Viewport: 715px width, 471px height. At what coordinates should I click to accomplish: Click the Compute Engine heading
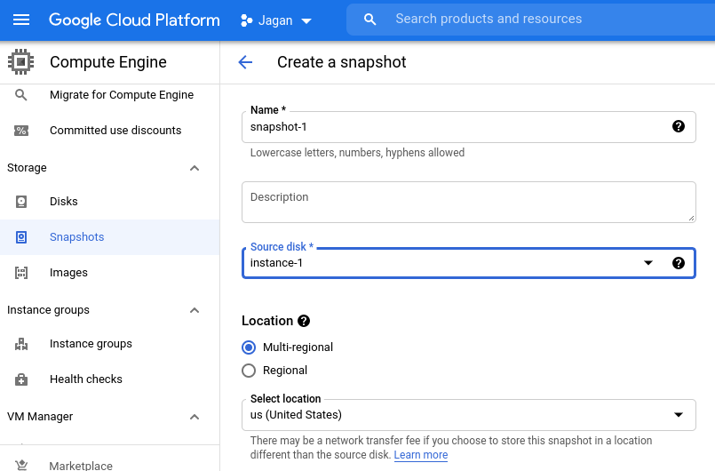108,62
